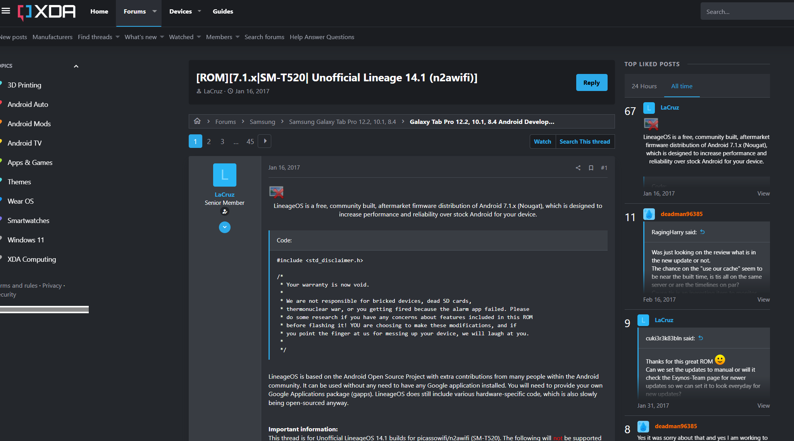Viewport: 794px width, 441px height.
Task: Expand What's new dropdown
Action: 162,37
